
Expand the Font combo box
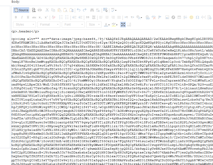[73, 25]
